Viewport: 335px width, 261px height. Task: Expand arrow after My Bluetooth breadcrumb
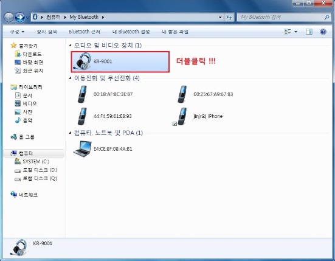103,17
